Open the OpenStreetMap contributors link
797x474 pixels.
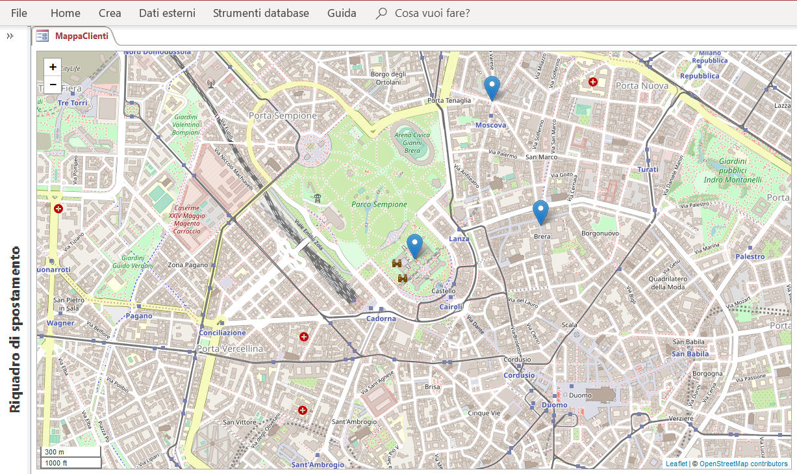744,464
